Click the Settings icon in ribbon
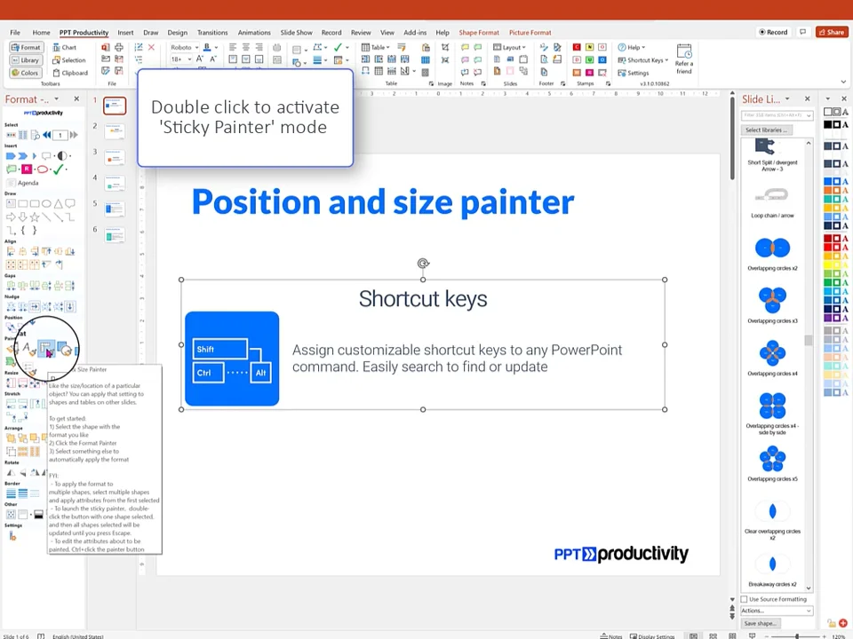 (634, 73)
